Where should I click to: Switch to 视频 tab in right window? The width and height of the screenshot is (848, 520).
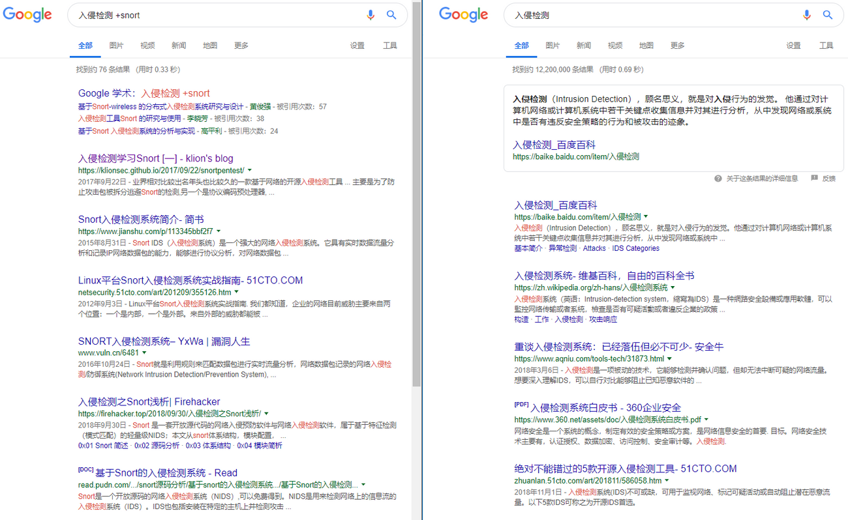click(615, 46)
